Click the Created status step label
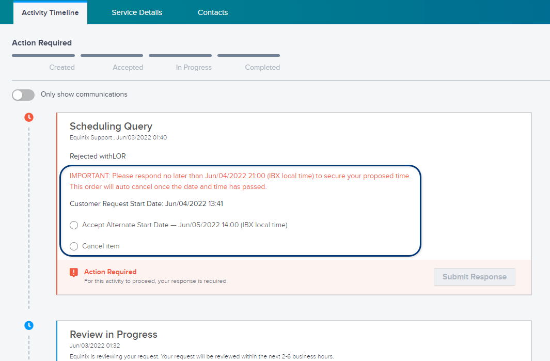 [x=62, y=67]
